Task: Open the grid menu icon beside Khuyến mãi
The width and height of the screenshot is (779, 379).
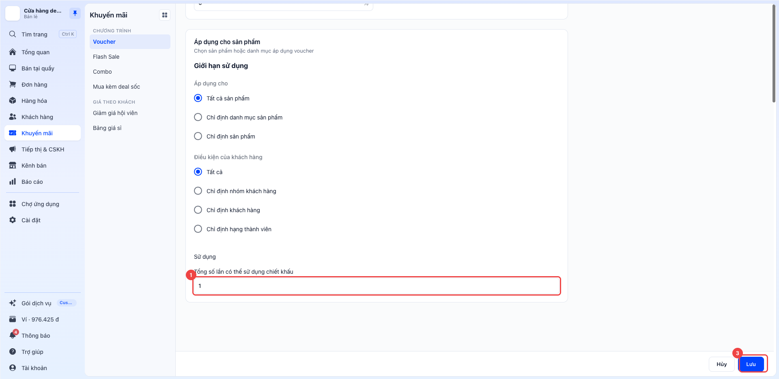Action: click(165, 15)
